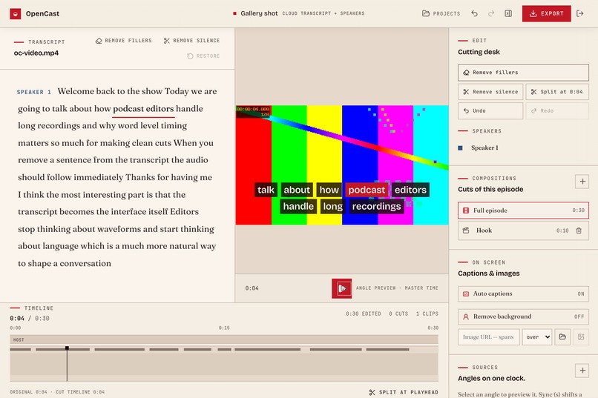Click the Gallery shot project title
Image resolution: width=598 pixels, height=398 pixels.
click(x=259, y=13)
